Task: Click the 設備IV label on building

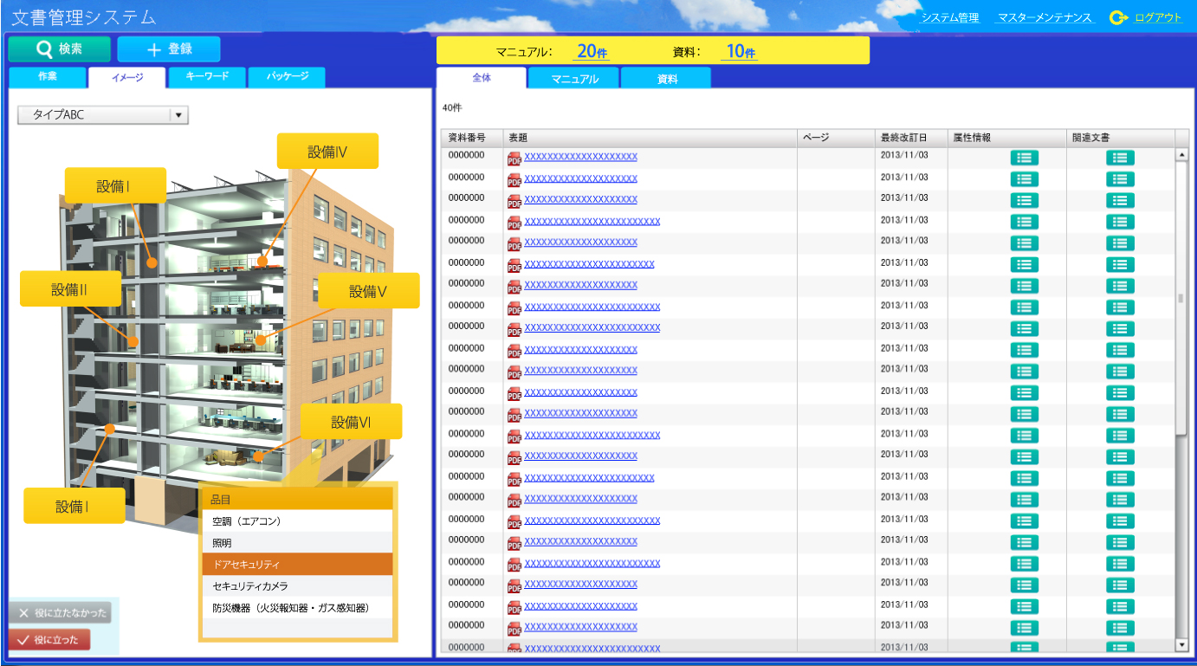Action: click(327, 152)
